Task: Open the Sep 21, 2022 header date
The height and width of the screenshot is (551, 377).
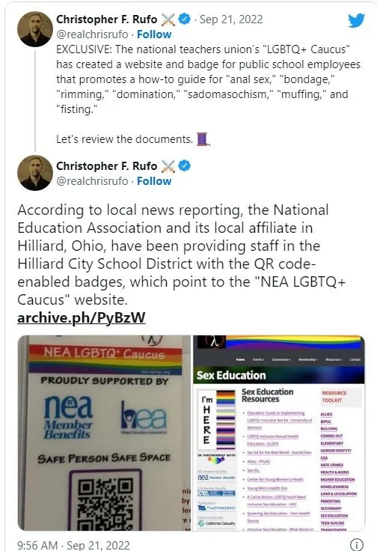Action: coord(231,19)
